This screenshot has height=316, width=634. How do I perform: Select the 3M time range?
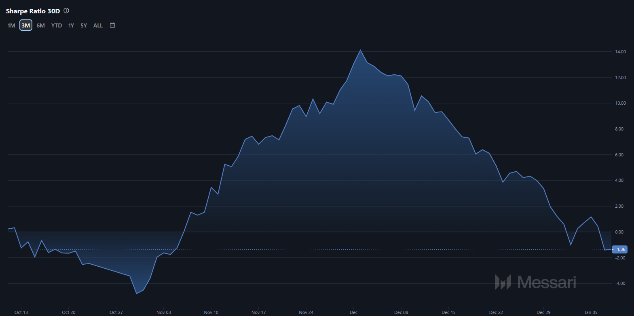tap(26, 25)
